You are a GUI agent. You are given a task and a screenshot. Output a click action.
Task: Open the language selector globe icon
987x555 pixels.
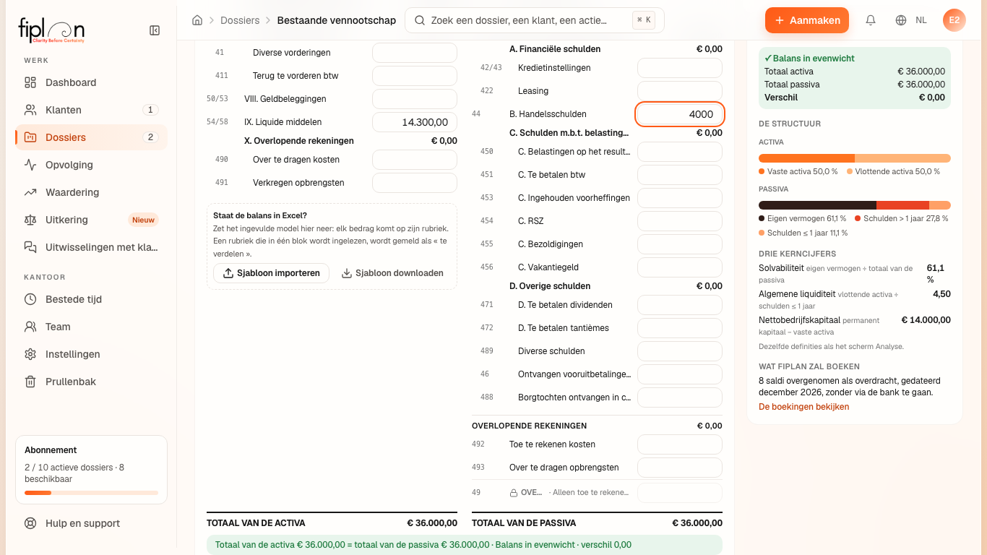click(901, 20)
